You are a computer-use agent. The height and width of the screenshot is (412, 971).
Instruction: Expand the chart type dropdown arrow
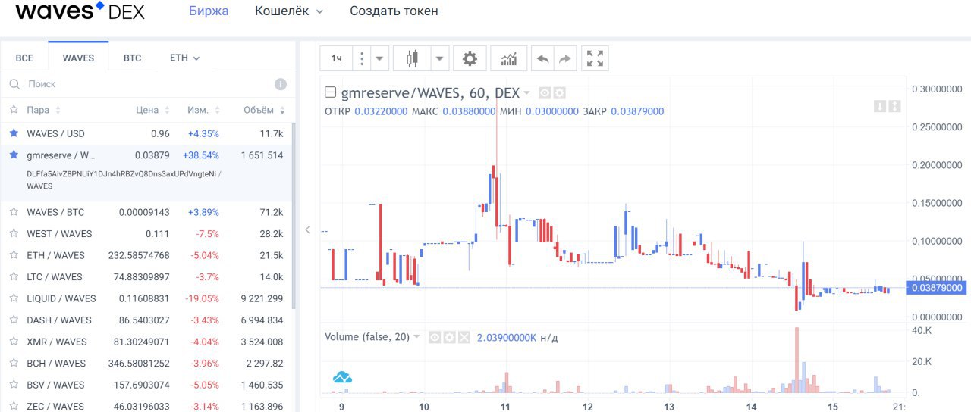coord(440,58)
